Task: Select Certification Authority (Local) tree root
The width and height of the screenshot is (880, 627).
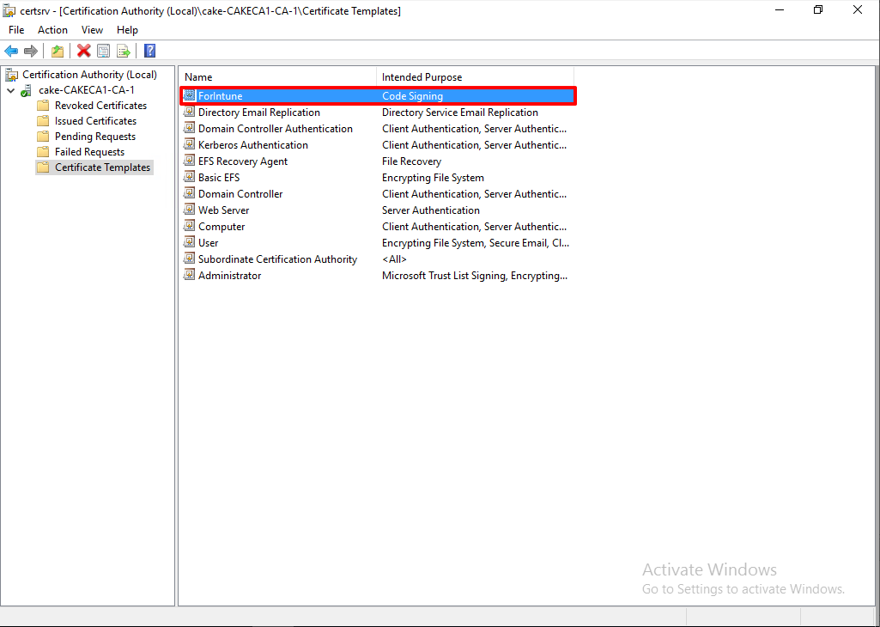Action: pos(90,75)
